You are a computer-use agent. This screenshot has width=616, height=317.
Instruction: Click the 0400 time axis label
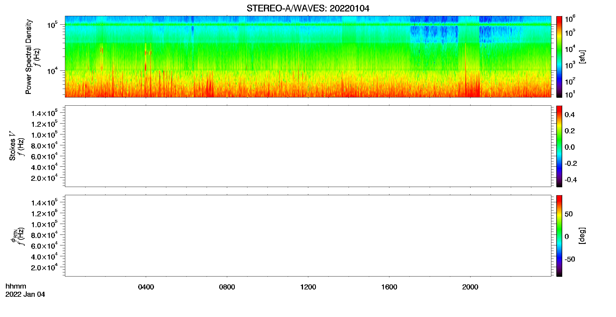click(146, 287)
